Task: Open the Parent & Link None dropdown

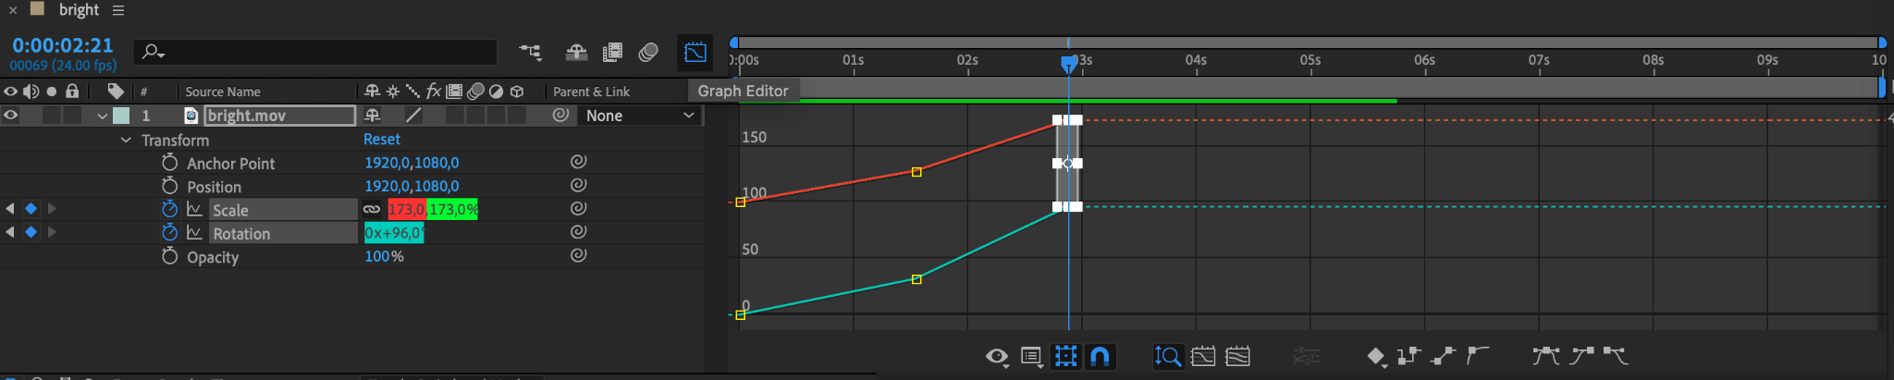Action: (640, 116)
